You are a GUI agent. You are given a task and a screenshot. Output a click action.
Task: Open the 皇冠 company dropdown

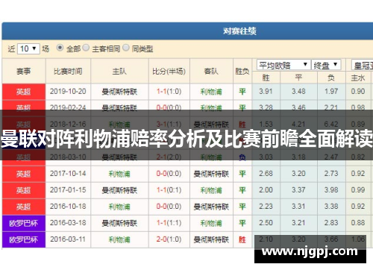[363, 65]
